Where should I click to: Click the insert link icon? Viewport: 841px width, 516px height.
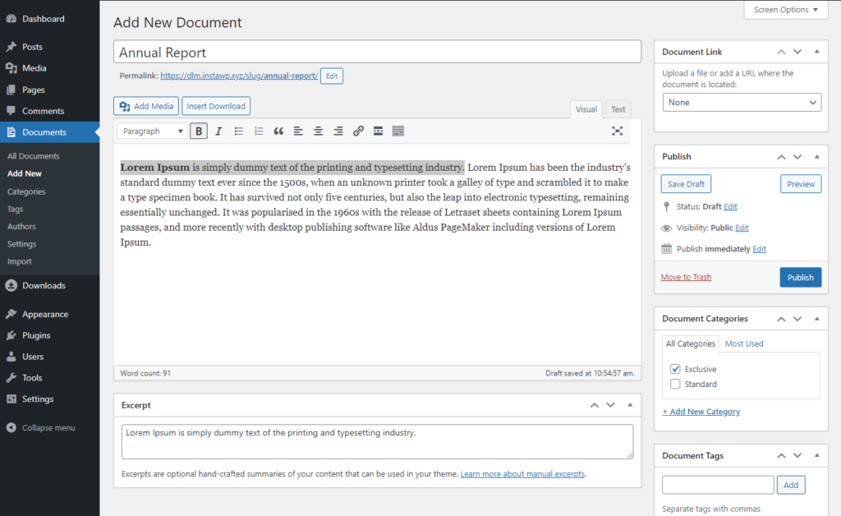pyautogui.click(x=358, y=131)
